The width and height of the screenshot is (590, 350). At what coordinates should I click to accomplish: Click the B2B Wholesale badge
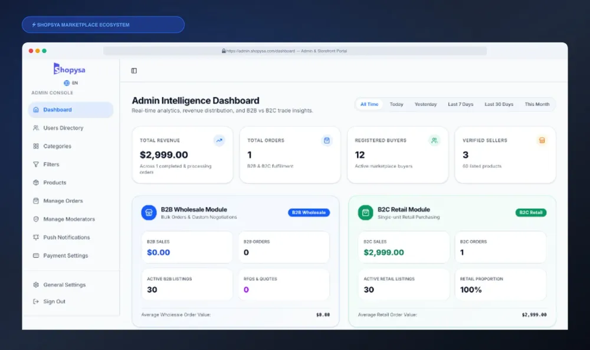309,212
